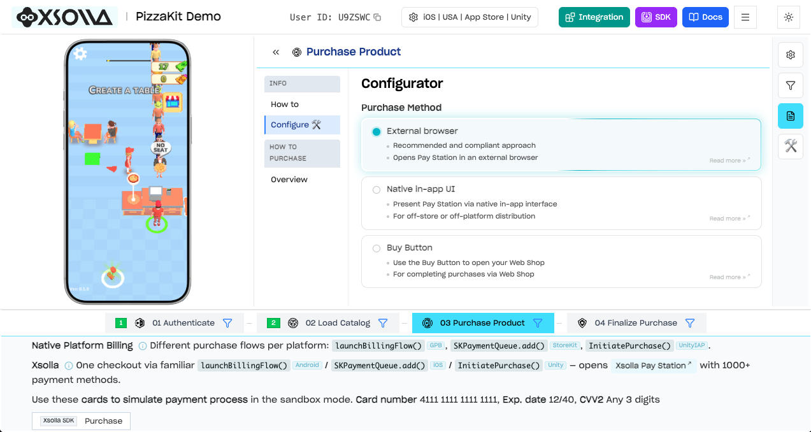Open the Overview section under How to Purchase
The width and height of the screenshot is (811, 432).
click(289, 179)
